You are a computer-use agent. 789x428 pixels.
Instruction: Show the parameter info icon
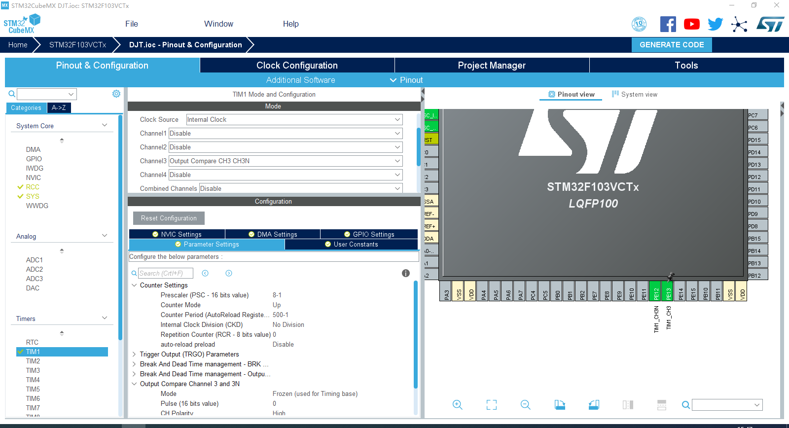pyautogui.click(x=406, y=273)
